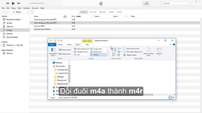The height and width of the screenshot is (113, 202).
Task: Skip to next track in iTunes
Action: [x=19, y=3]
